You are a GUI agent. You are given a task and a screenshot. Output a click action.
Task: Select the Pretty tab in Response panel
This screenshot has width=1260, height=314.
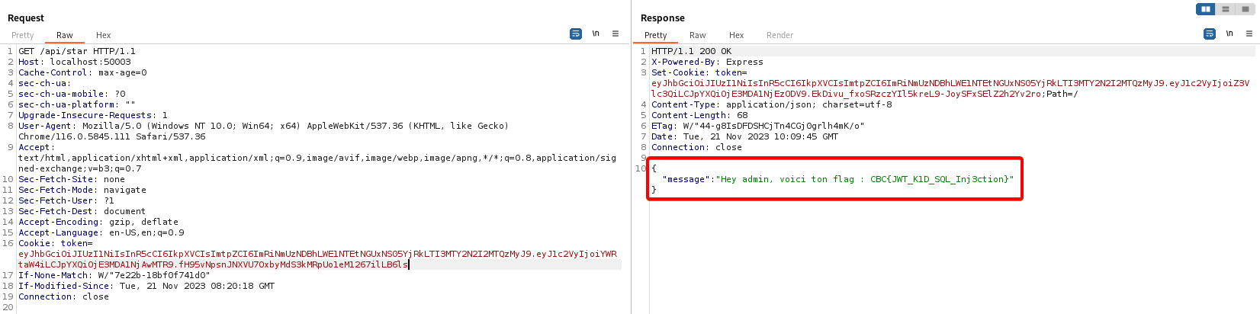[x=655, y=35]
